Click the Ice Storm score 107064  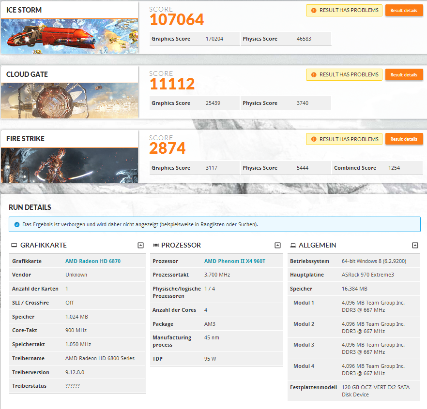coord(177,19)
